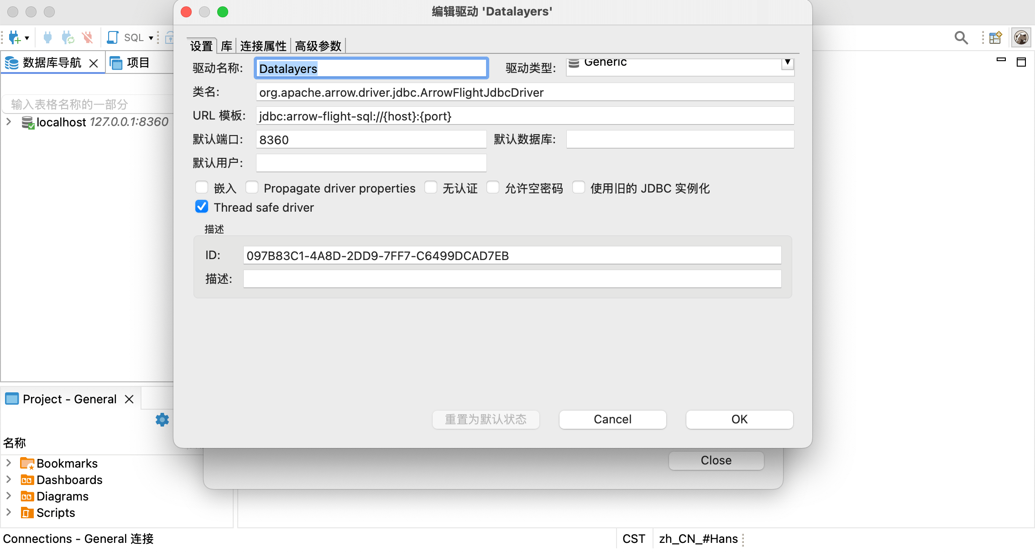
Task: Expand the localhost connection node
Action: (x=9, y=122)
